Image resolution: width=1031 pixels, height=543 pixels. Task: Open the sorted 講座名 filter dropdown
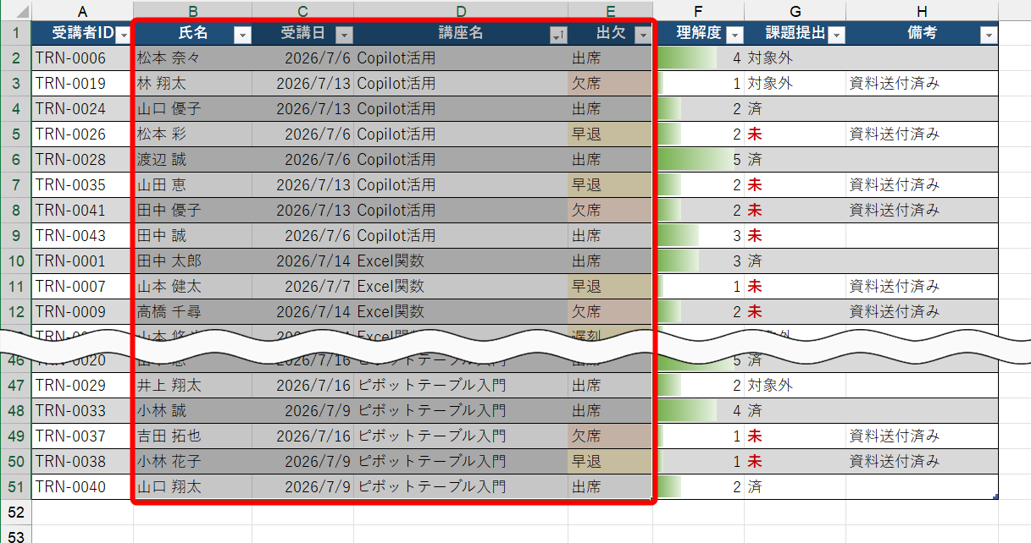(558, 35)
